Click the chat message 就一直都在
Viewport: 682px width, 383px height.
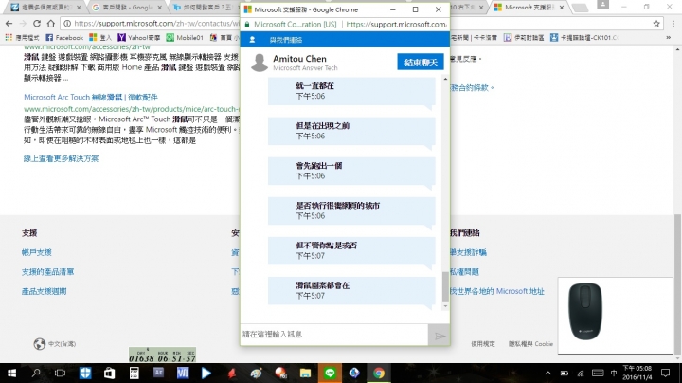click(x=351, y=91)
